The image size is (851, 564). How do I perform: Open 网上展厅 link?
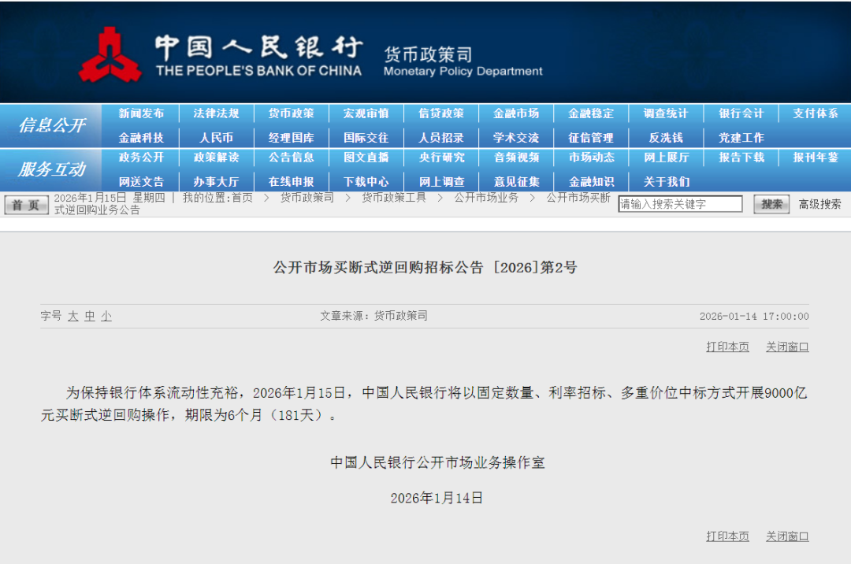[666, 158]
